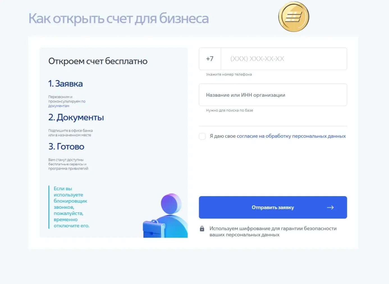Open the 'согласие на обработку персональных данных' link
Screen dimensions: 389x284
[x=291, y=136]
